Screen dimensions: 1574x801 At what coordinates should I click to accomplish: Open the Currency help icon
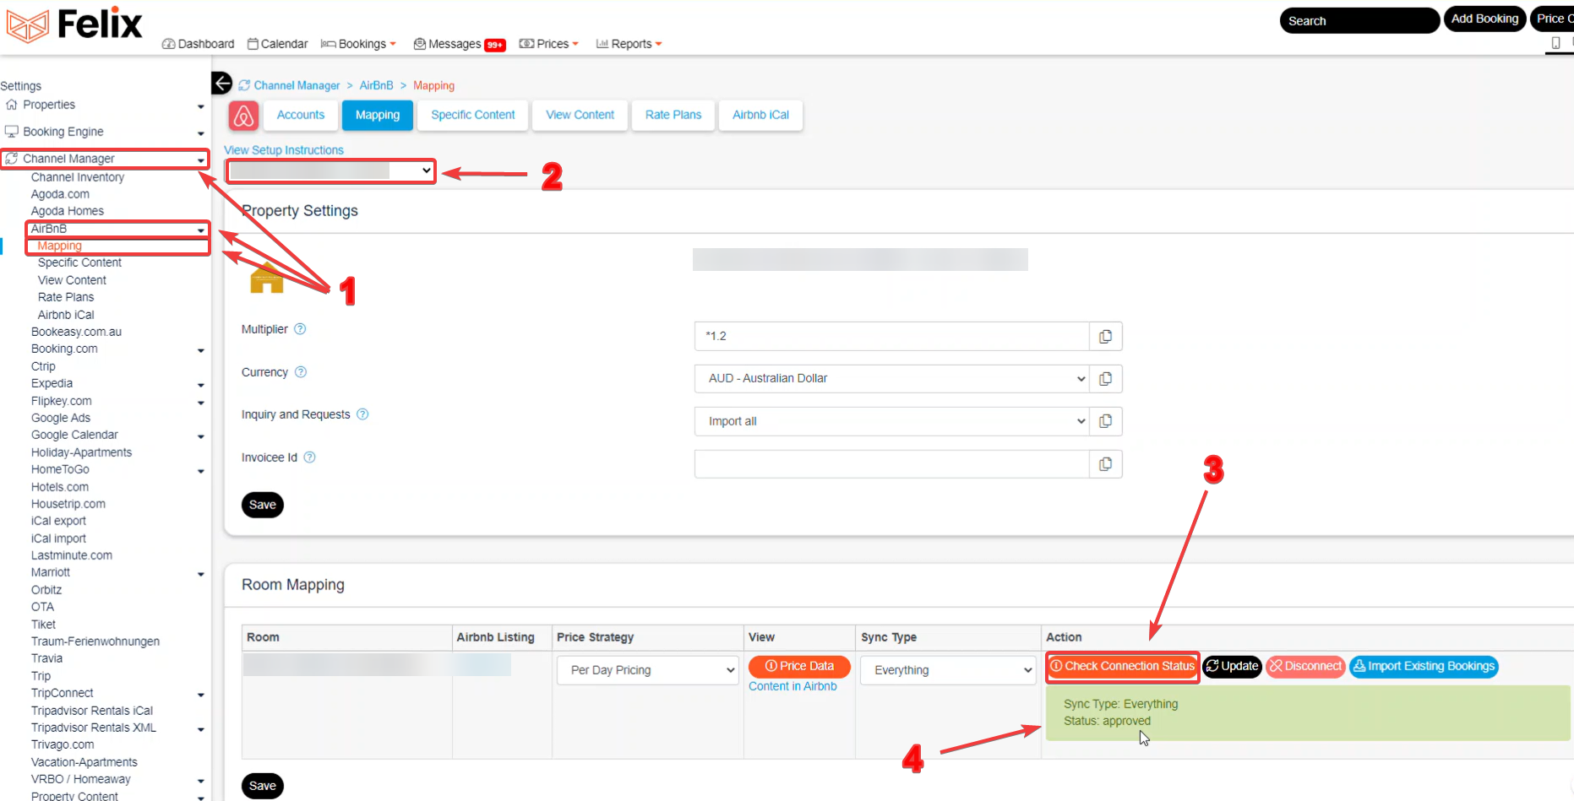click(301, 372)
